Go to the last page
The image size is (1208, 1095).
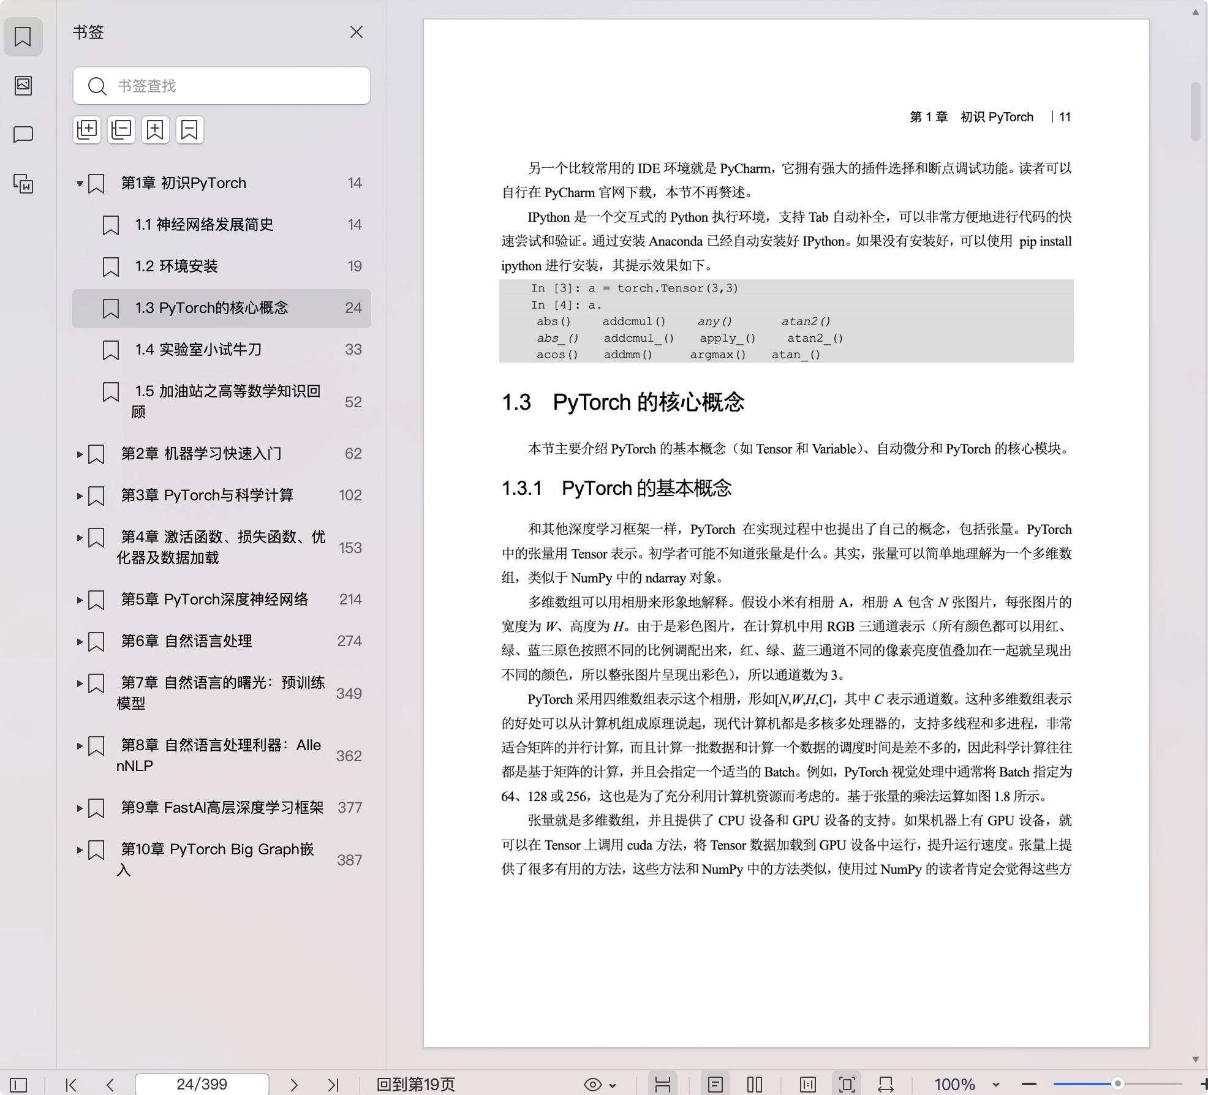point(333,1085)
